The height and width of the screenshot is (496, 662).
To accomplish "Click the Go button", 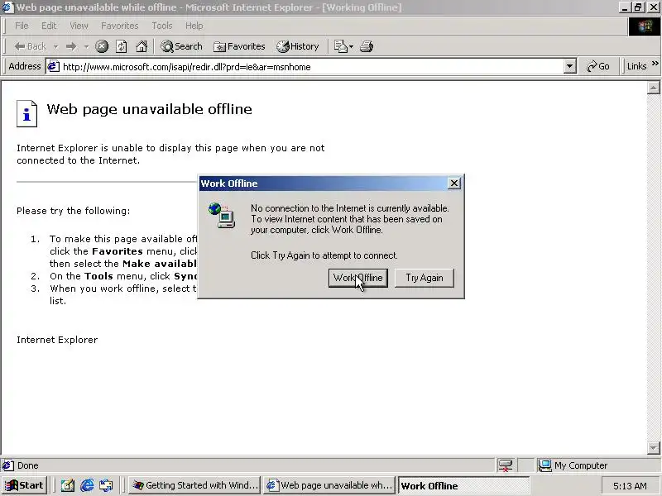I will [x=597, y=66].
